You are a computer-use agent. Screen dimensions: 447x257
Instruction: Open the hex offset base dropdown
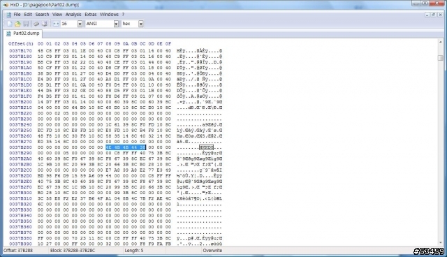click(141, 24)
